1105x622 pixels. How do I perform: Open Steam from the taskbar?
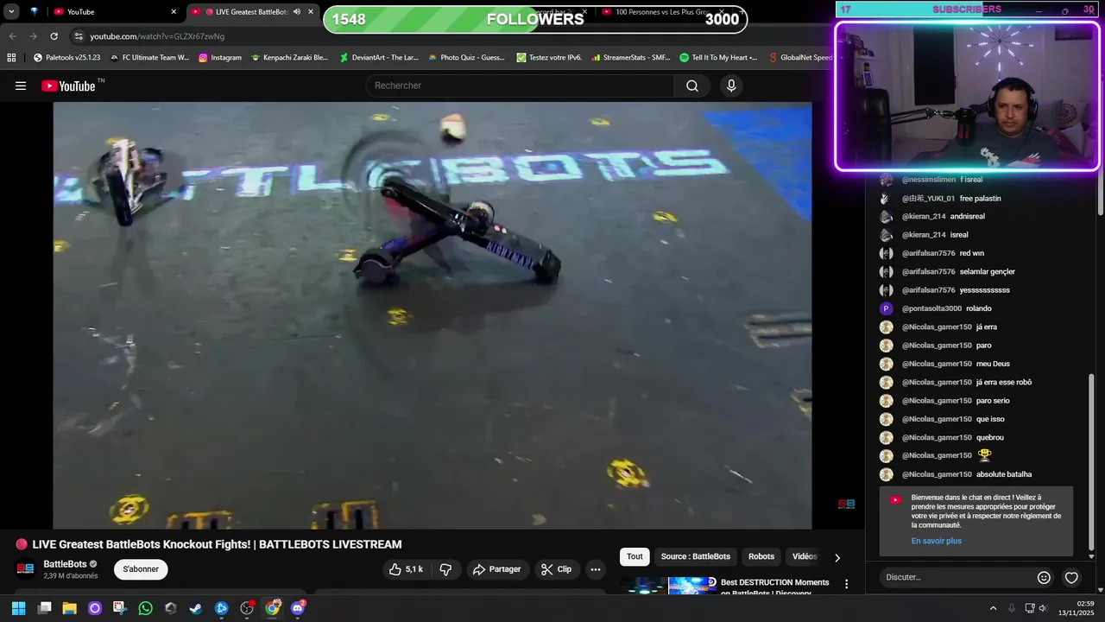pos(196,608)
